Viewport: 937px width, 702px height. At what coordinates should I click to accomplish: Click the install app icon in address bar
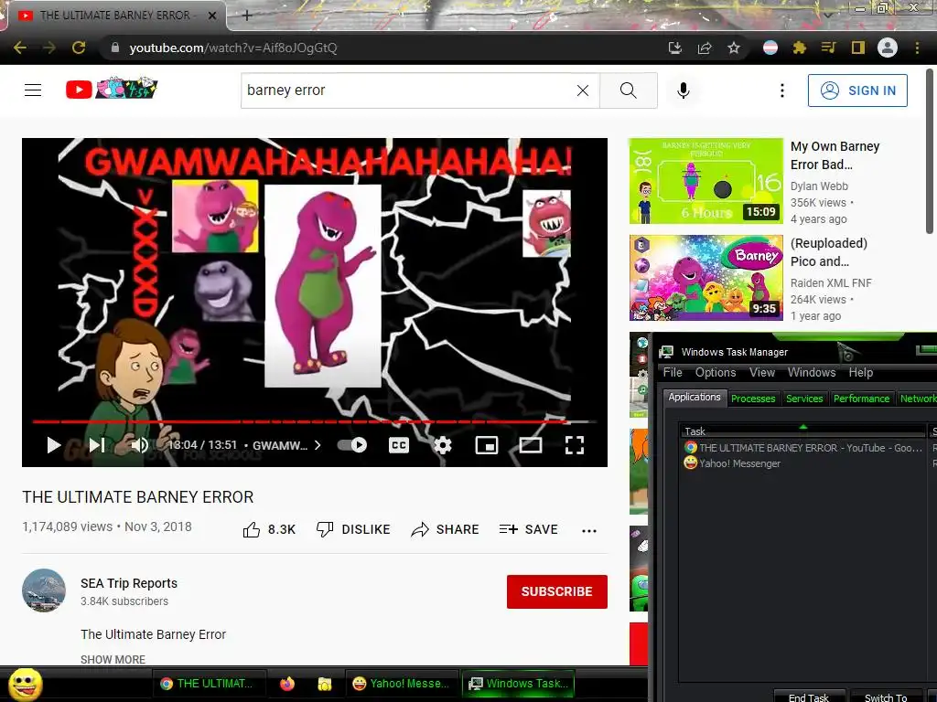pos(674,48)
